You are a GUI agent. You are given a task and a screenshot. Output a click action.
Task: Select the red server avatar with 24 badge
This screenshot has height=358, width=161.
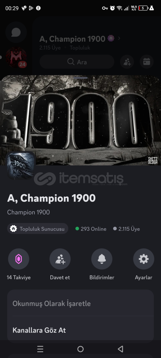tap(16, 58)
